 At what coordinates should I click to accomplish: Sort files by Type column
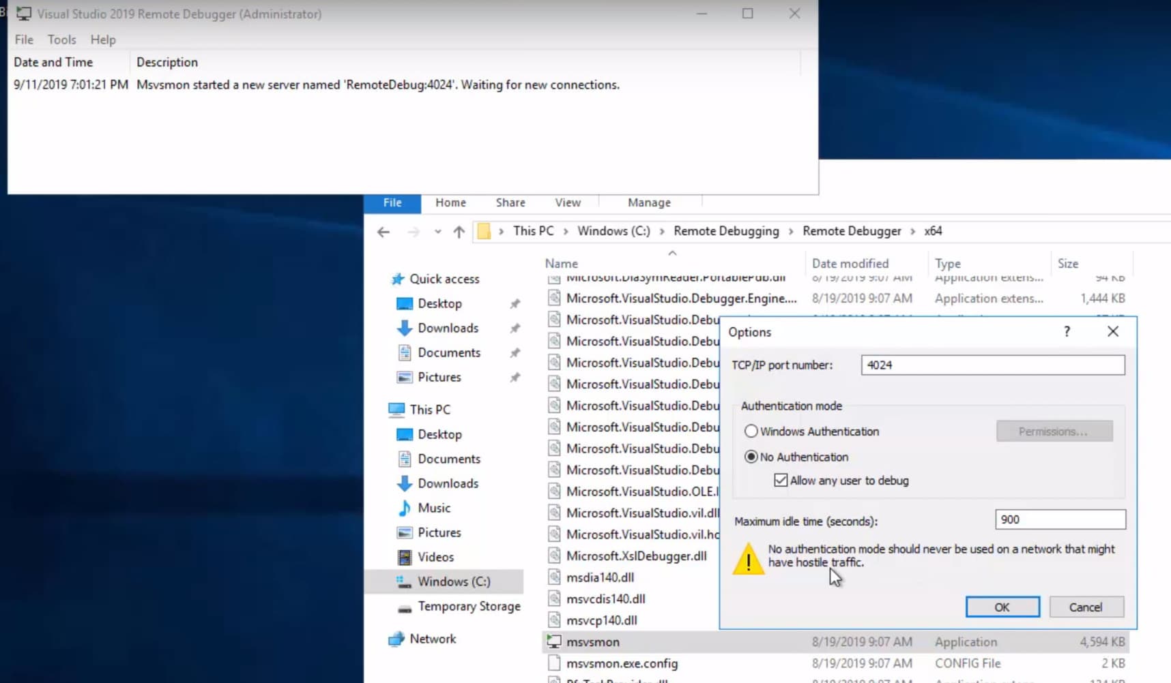coord(948,263)
